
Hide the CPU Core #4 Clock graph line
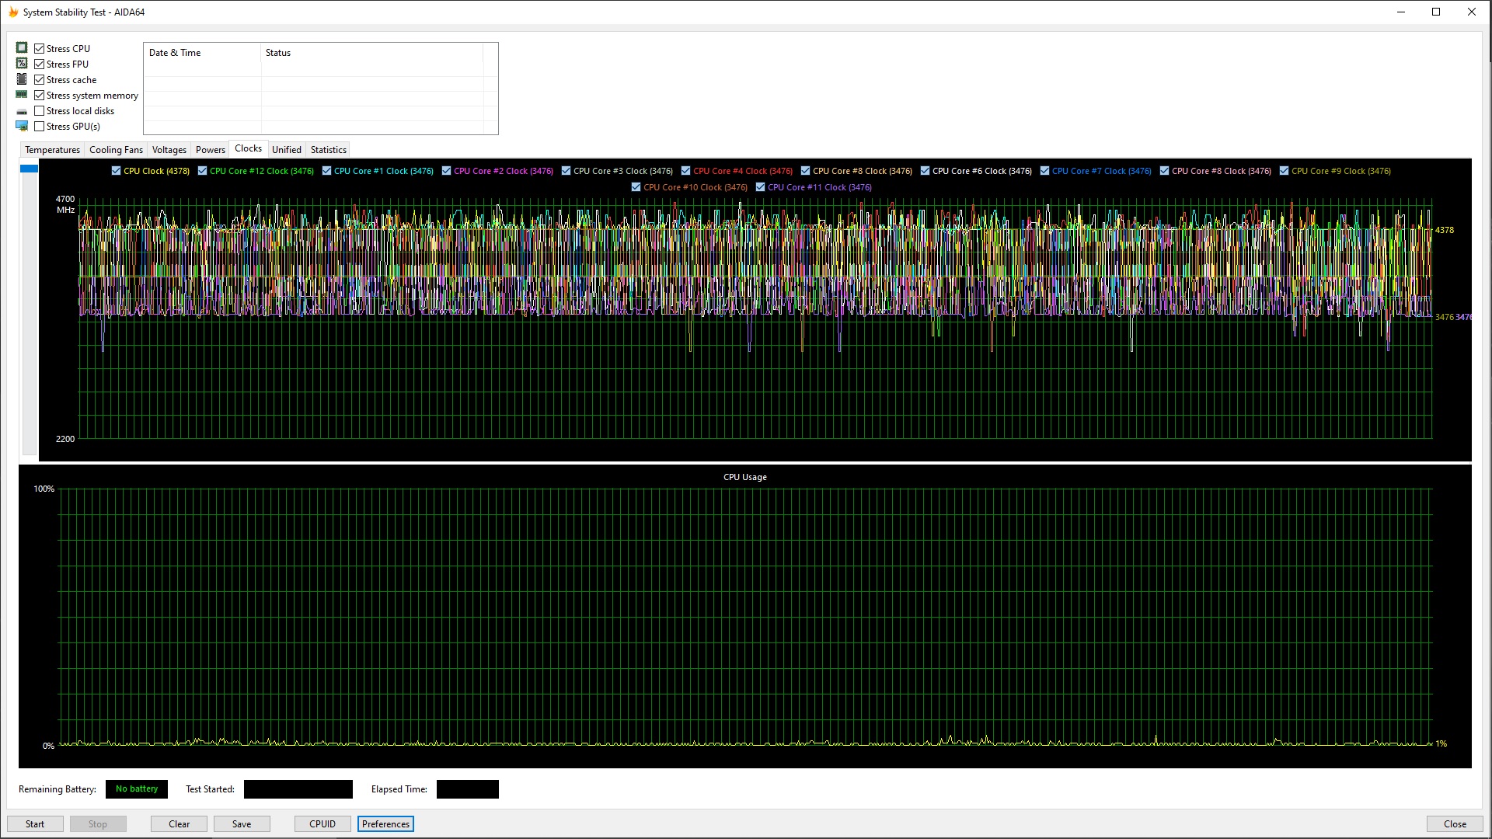click(685, 171)
